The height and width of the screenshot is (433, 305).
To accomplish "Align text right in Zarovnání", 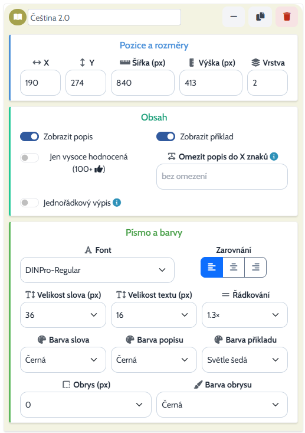I will (x=255, y=267).
